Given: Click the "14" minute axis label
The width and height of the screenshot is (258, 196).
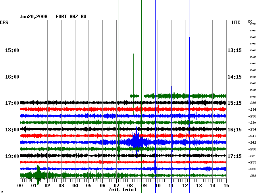Looking at the screenshot, I should [213, 186].
